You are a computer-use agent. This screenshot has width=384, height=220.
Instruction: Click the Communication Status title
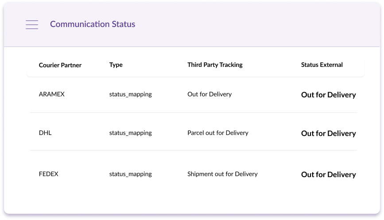click(93, 24)
